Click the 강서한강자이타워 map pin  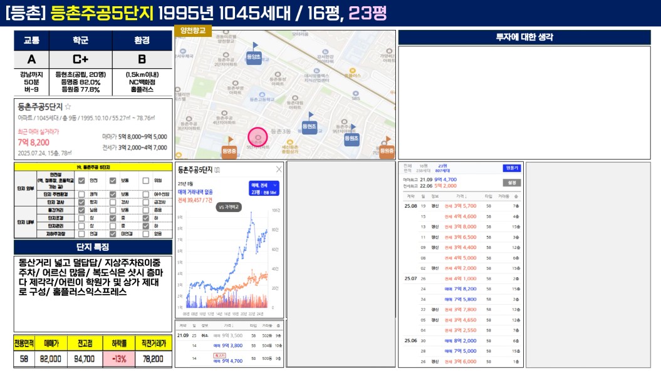tap(325, 51)
